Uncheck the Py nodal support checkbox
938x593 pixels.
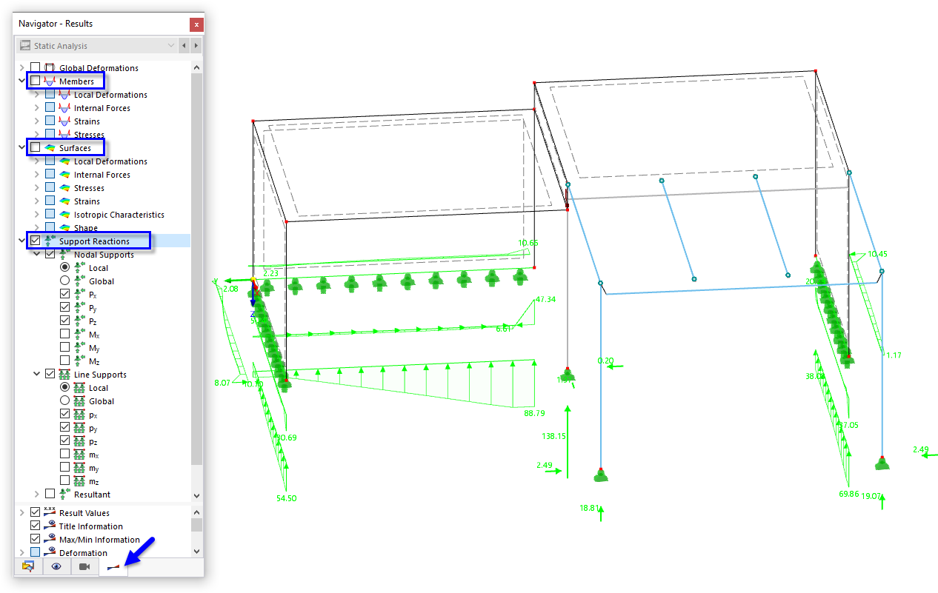(x=64, y=308)
